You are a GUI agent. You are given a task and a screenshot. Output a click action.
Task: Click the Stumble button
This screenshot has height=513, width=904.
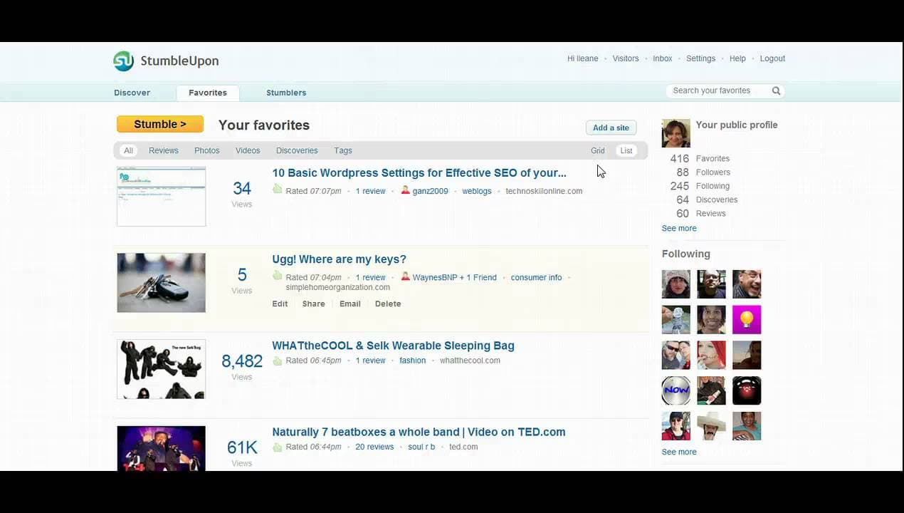point(160,124)
